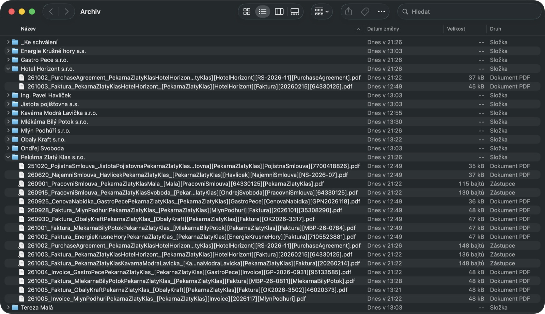Sort by Velikost column header
Screen dimensions: 545x314
[456, 29]
